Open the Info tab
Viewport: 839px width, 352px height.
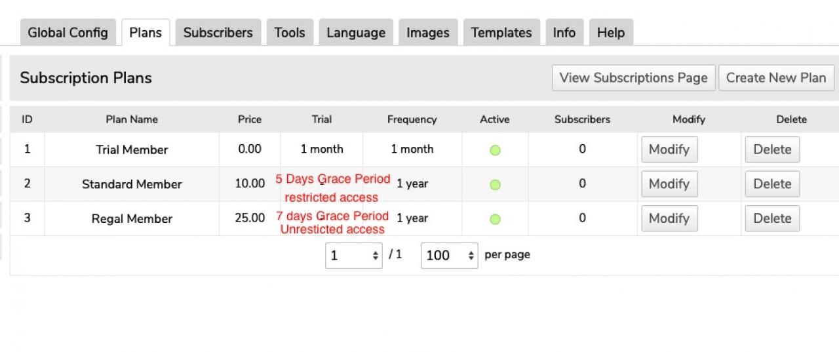(x=564, y=33)
